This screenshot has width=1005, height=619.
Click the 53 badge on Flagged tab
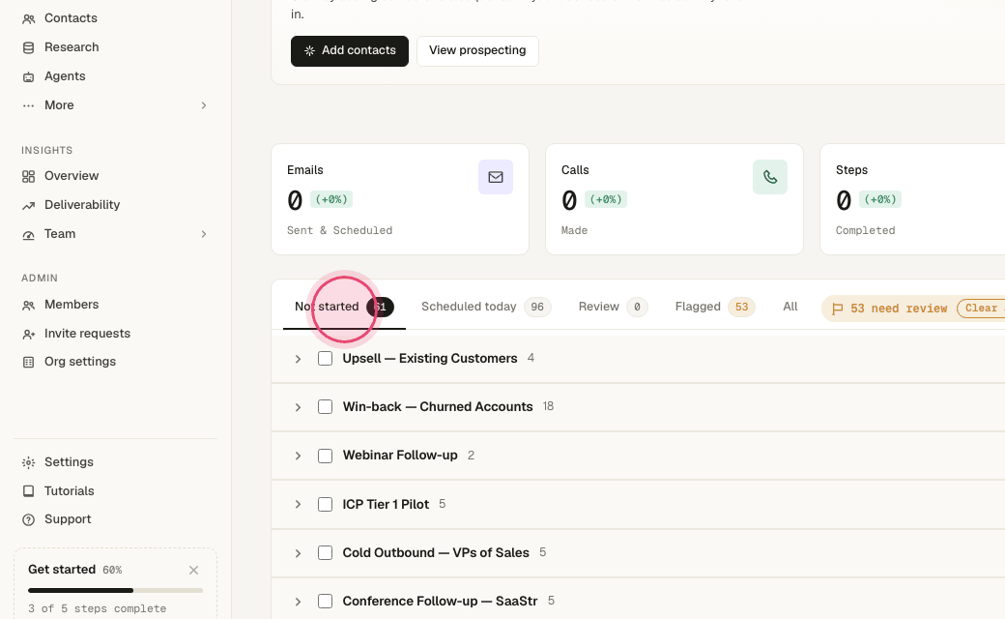pos(741,308)
